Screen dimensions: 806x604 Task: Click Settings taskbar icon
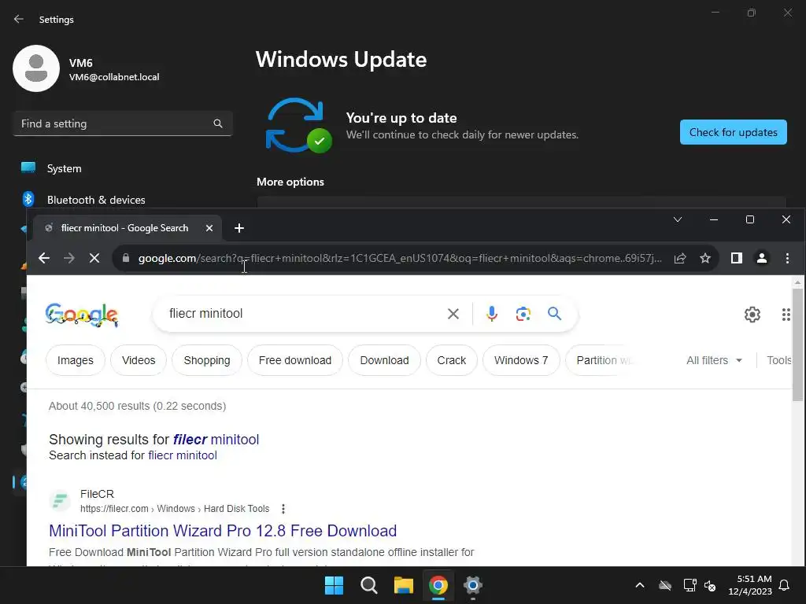click(x=472, y=585)
